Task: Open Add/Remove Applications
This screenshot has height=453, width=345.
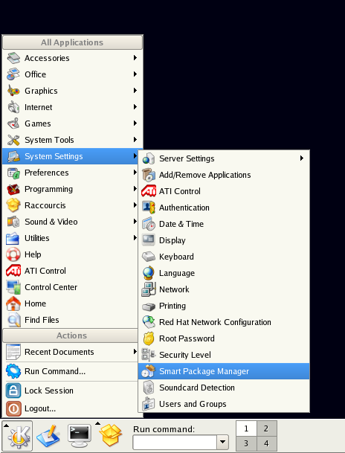Action: [224, 175]
